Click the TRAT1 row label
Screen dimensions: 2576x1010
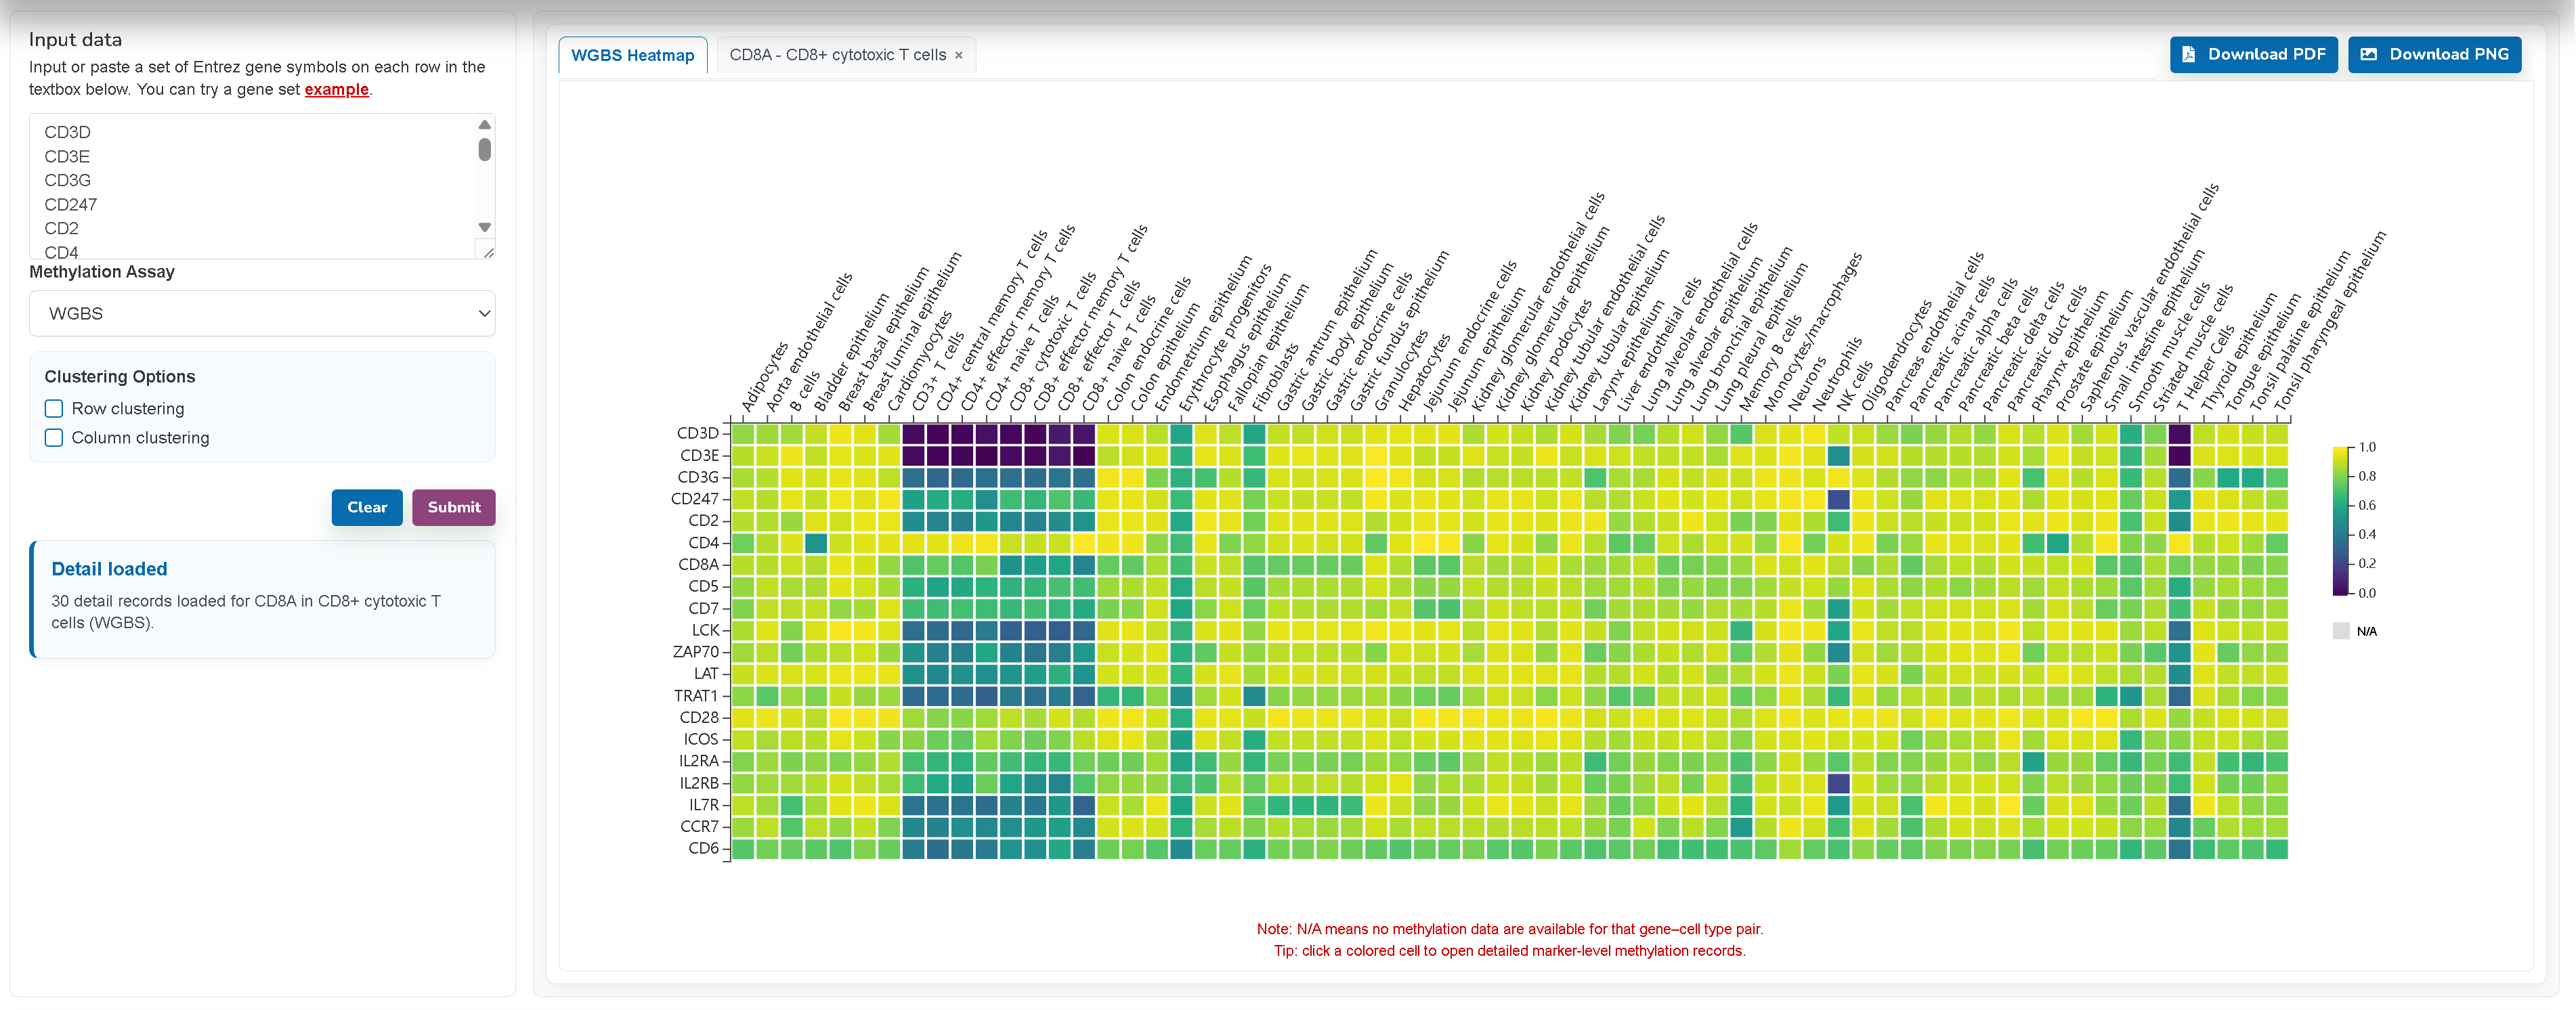(696, 696)
